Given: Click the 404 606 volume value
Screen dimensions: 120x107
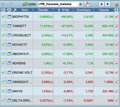Looking at the screenshot, I should pos(108,35).
